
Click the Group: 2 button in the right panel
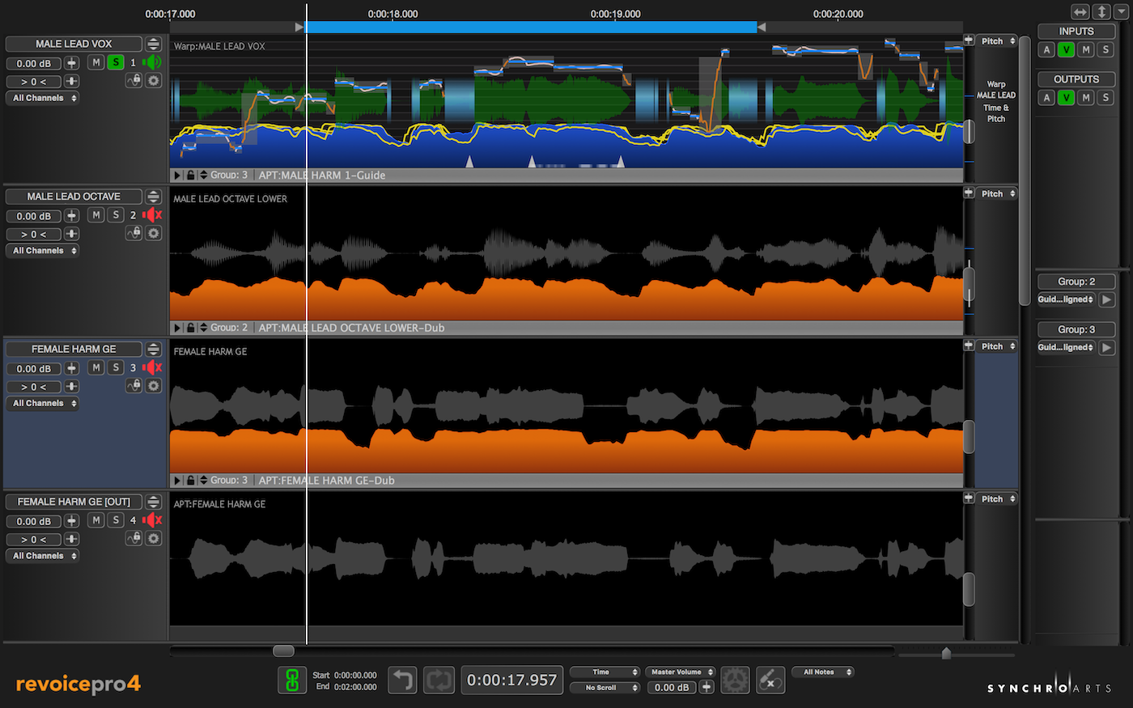pyautogui.click(x=1076, y=281)
